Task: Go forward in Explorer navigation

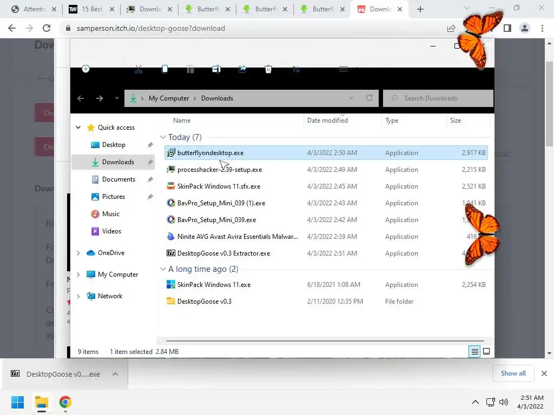Action: point(100,98)
